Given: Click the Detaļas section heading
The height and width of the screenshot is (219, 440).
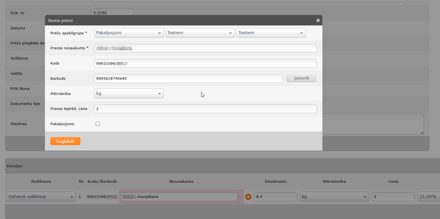Looking at the screenshot, I should pos(15,166).
